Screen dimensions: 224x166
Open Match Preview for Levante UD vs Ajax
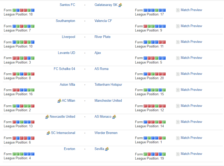click(x=191, y=58)
